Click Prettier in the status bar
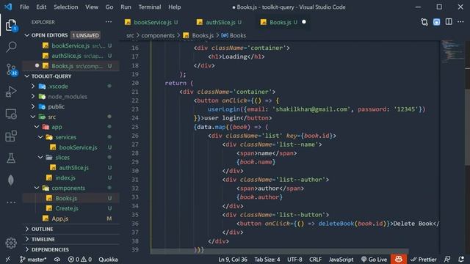Image resolution: width=470 pixels, height=264 pixels. pyautogui.click(x=424, y=259)
